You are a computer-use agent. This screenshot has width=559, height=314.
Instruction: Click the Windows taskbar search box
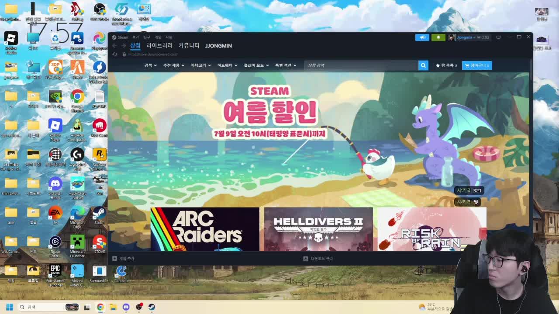(x=48, y=307)
